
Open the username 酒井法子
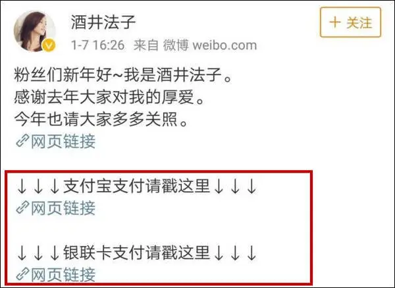[103, 22]
